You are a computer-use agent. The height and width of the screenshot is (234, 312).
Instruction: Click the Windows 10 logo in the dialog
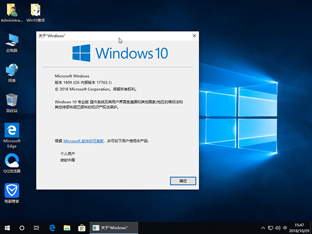[120, 53]
